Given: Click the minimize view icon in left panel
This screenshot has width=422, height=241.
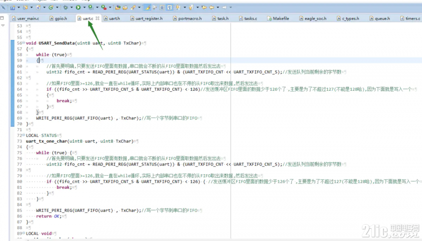Looking at the screenshot, I should [2, 18].
